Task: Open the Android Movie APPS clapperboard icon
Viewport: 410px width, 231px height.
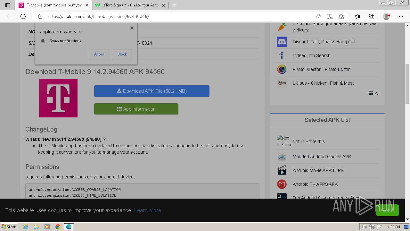Action: point(282,170)
